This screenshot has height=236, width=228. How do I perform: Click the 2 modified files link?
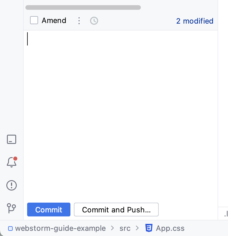click(195, 21)
